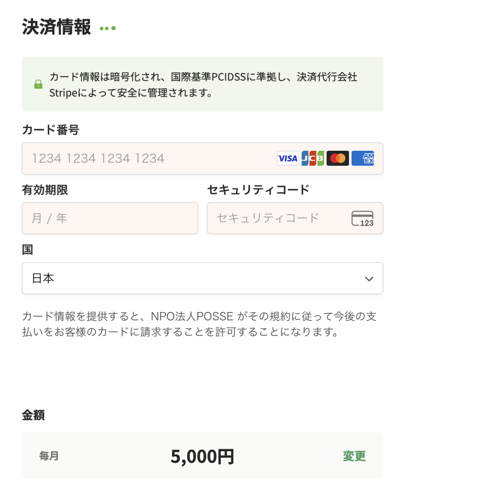
Task: Click the 毎月 frequency label
Action: click(49, 456)
